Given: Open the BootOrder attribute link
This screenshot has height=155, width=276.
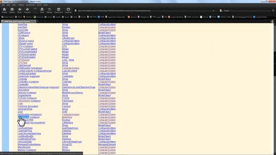Looking at the screenshot, I should click(23, 30).
